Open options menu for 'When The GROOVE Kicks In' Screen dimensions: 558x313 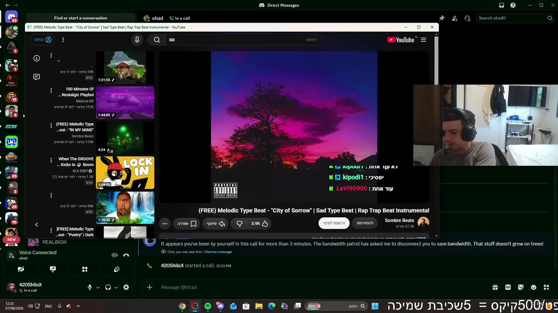[51, 160]
